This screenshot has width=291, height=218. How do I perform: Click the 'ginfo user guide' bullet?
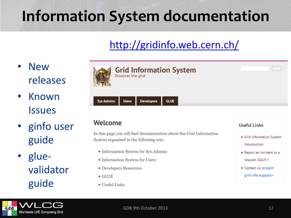click(51, 133)
